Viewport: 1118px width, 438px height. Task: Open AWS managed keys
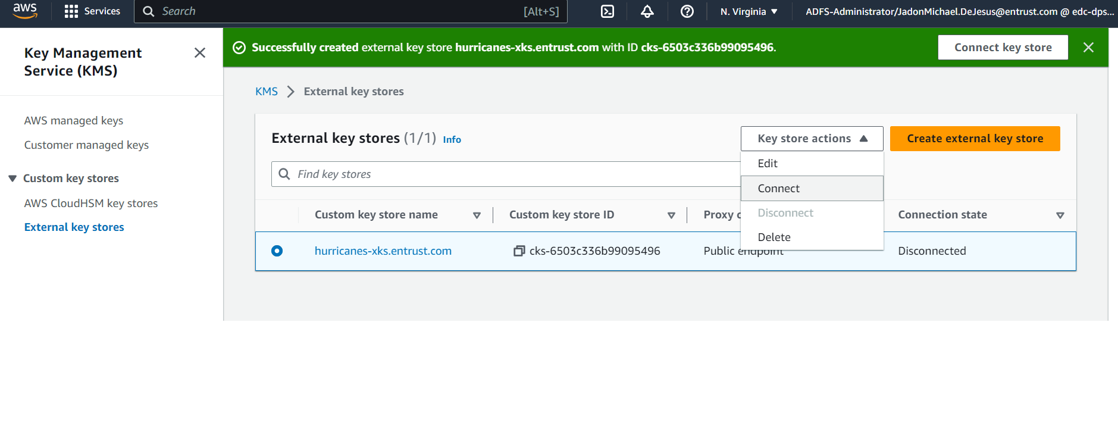pyautogui.click(x=74, y=121)
